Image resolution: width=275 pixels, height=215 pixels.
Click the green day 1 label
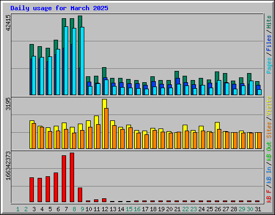pos(18,209)
